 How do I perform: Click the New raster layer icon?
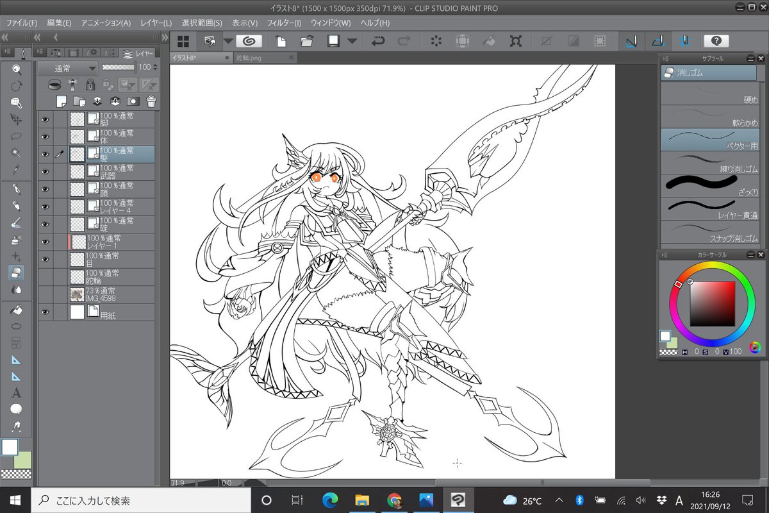click(62, 101)
